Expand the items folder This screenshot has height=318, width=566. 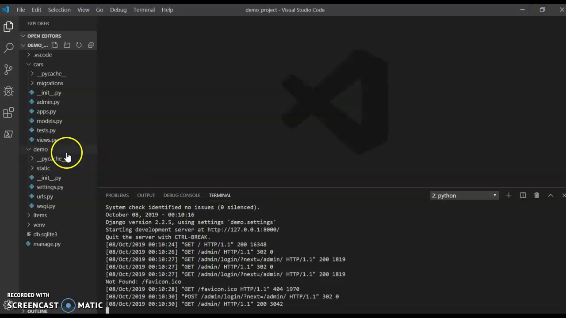point(40,215)
